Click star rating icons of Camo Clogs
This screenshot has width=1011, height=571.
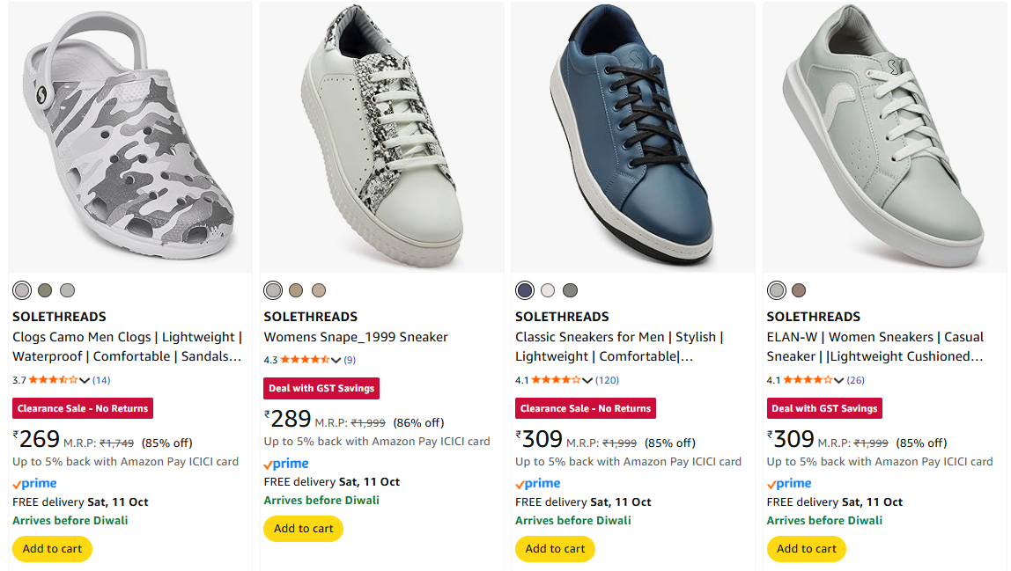click(x=53, y=380)
